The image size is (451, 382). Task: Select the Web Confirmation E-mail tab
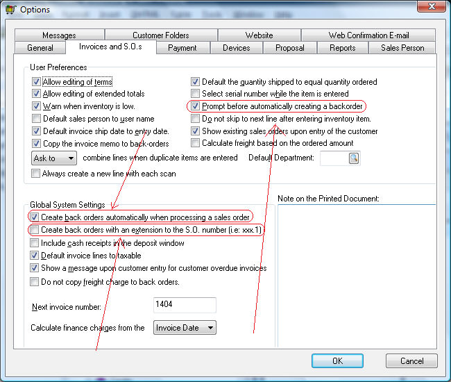368,35
